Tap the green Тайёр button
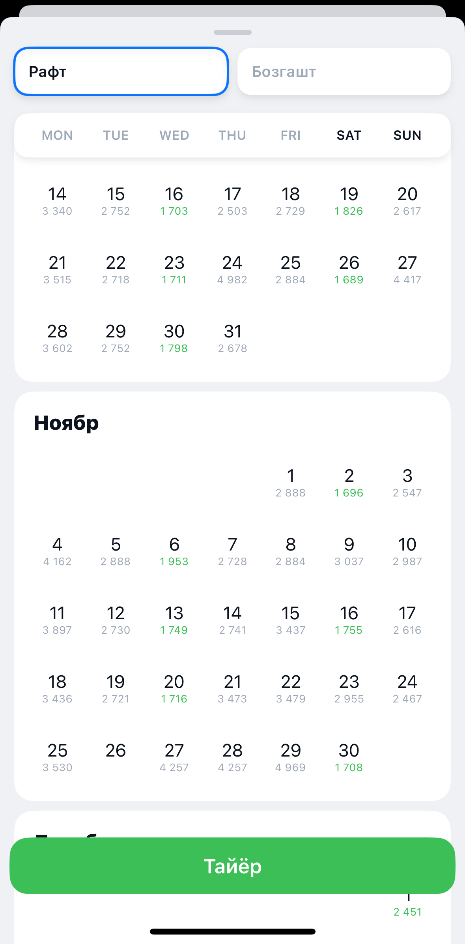Screen dimensions: 465x944 pyautogui.click(x=232, y=866)
